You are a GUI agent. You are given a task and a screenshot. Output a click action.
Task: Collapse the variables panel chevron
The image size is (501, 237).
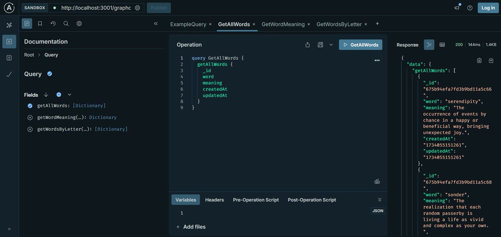pyautogui.click(x=380, y=200)
